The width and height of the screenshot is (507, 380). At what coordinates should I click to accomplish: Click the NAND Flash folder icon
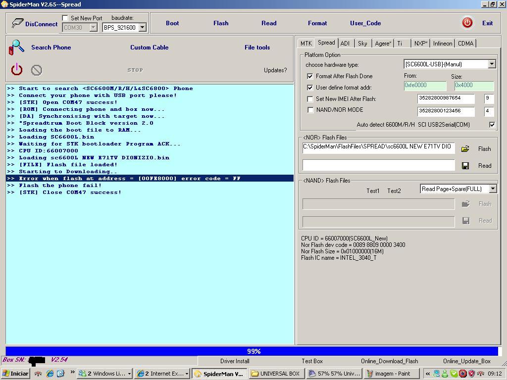[x=465, y=203]
